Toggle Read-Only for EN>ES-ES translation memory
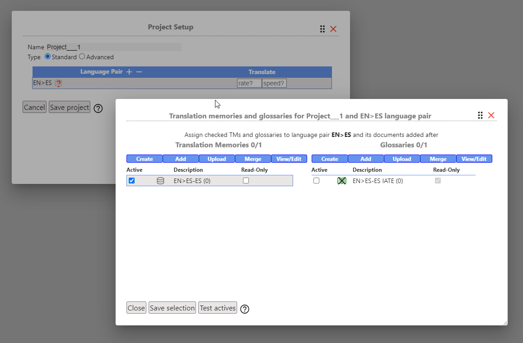This screenshot has height=343, width=523. pos(246,180)
